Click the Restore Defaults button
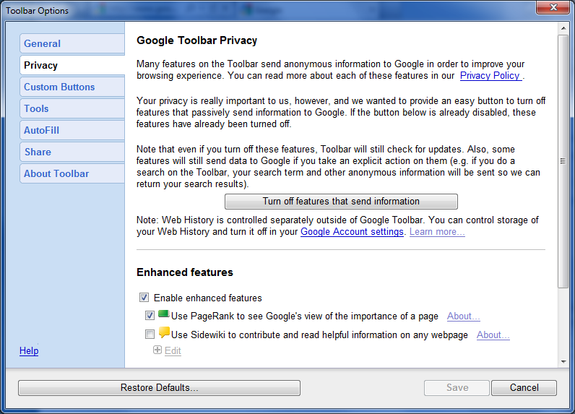The width and height of the screenshot is (575, 414). (x=159, y=388)
